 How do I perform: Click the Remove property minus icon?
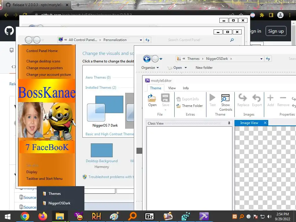coord(283,98)
